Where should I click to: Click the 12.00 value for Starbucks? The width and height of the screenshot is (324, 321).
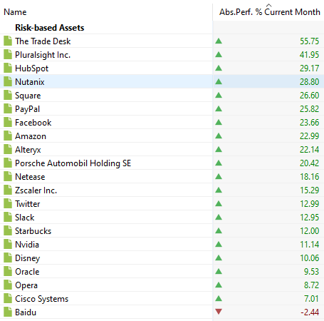click(310, 231)
